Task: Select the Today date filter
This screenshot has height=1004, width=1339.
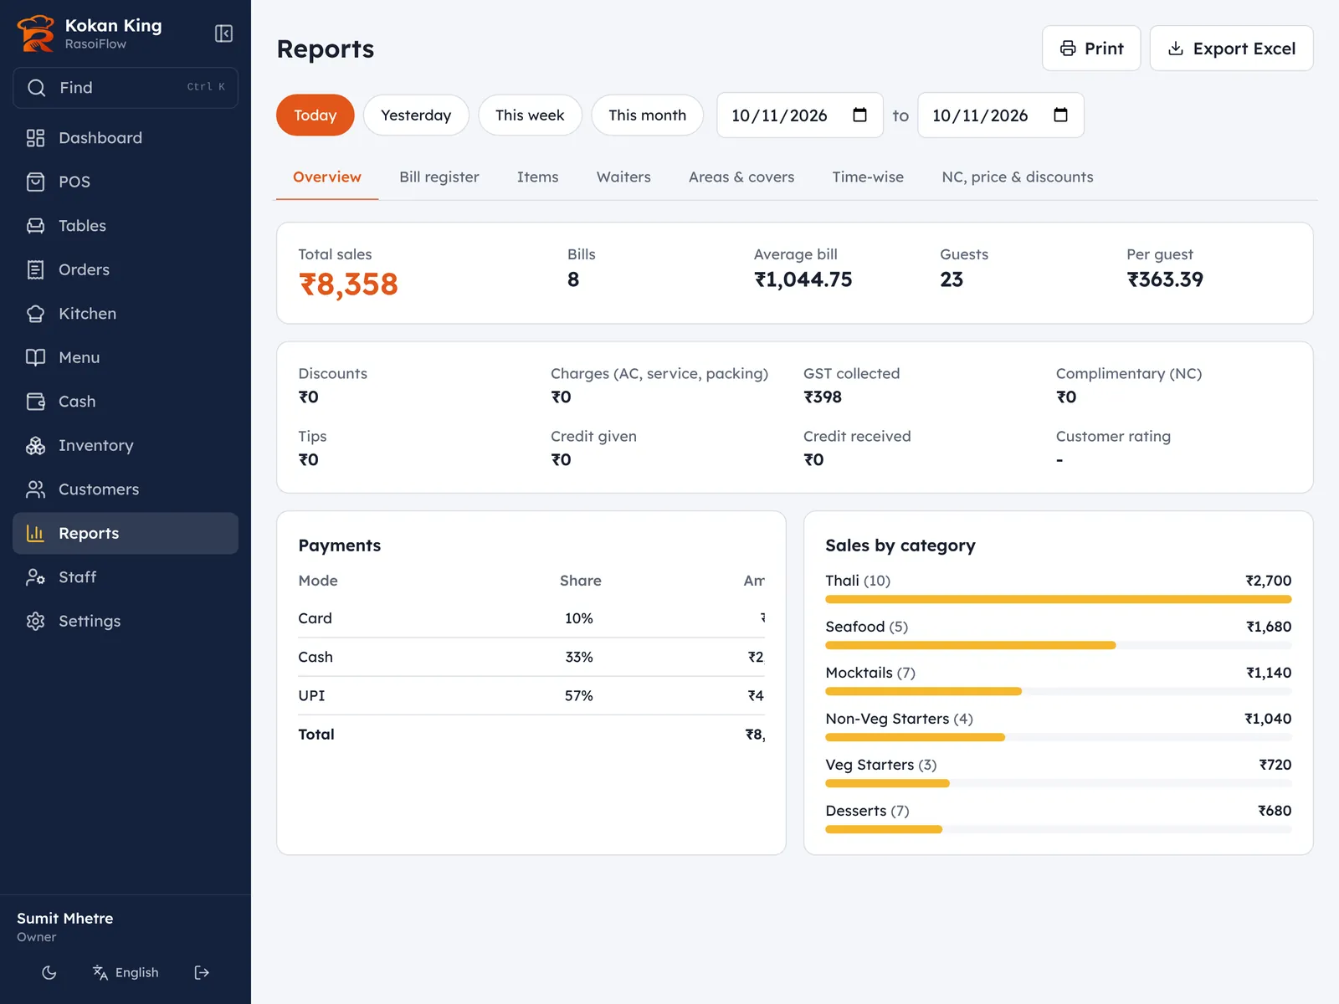Action: click(316, 115)
